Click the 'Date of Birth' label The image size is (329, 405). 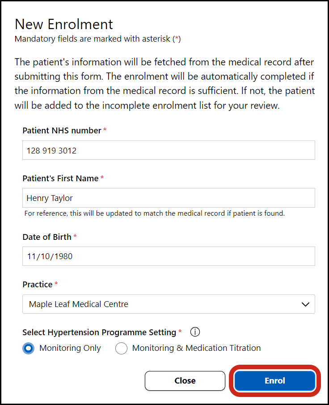coord(47,237)
